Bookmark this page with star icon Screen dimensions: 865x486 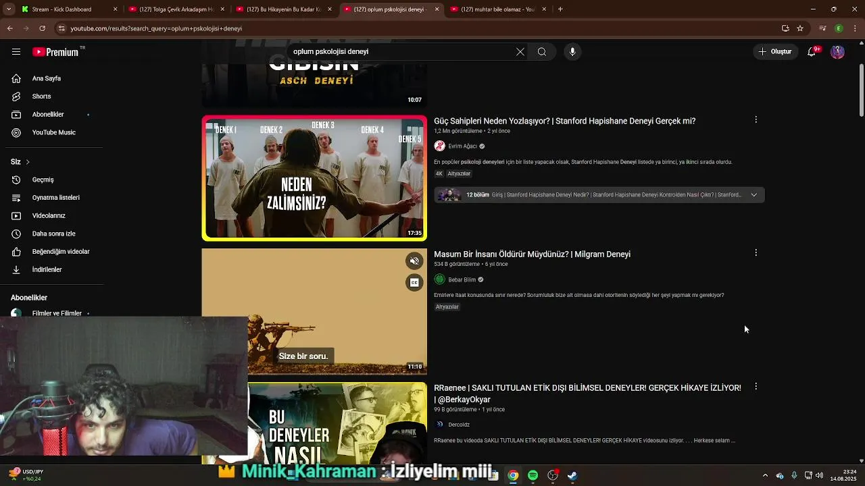pos(800,28)
